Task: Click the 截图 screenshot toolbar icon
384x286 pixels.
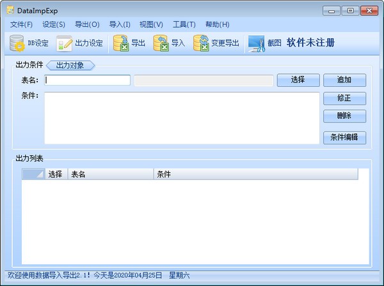Action: (257, 43)
